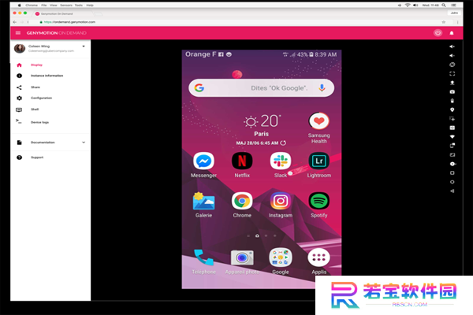473x315 pixels.
Task: Click the power button in pink header
Action: [x=438, y=33]
